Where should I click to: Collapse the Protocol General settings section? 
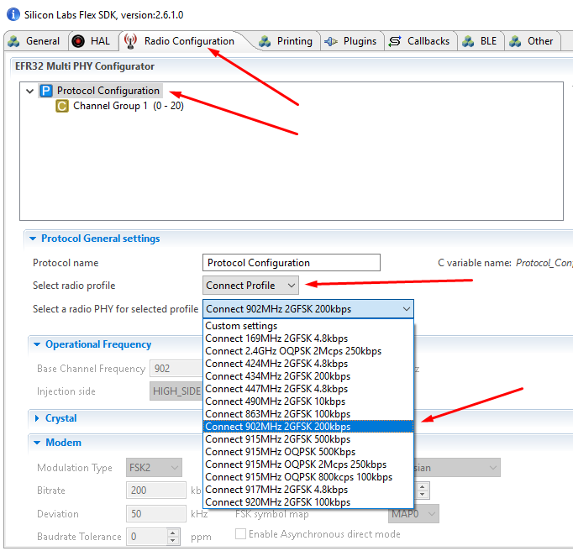(33, 239)
